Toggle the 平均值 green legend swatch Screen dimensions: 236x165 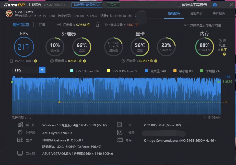(202, 71)
